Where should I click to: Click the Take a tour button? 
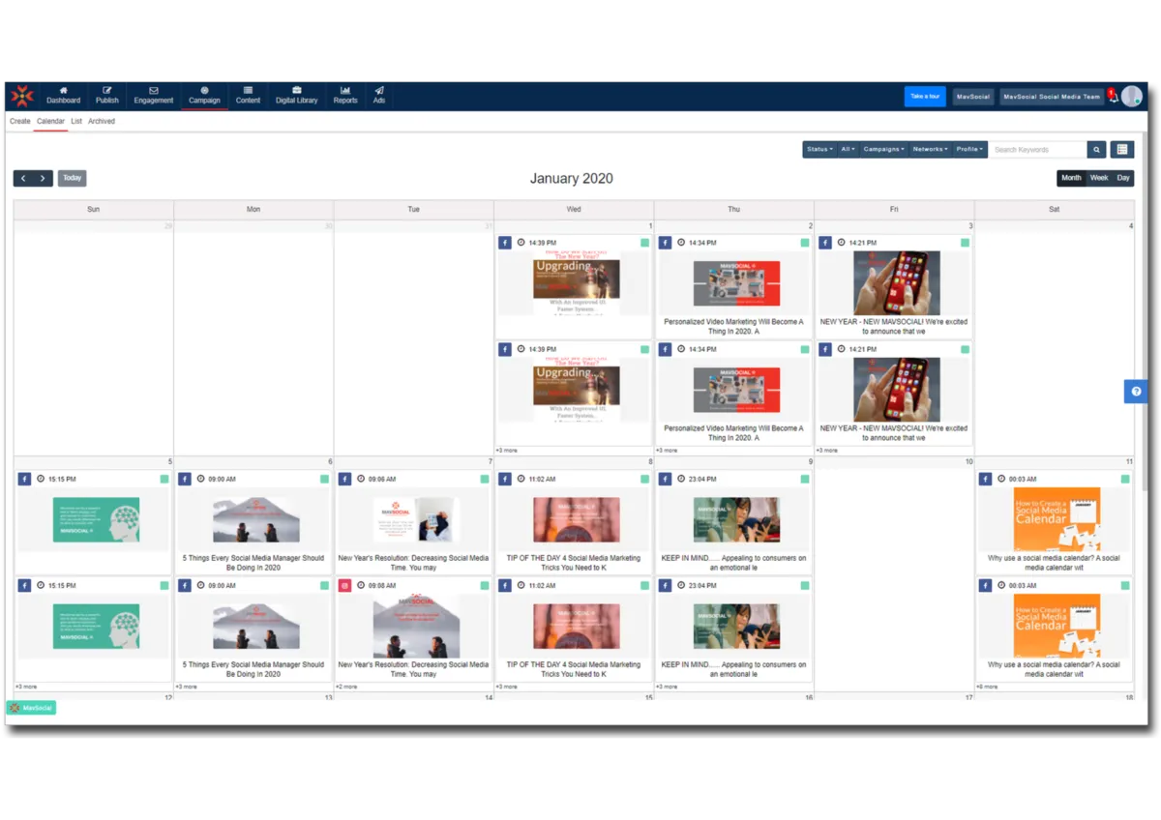click(x=925, y=96)
